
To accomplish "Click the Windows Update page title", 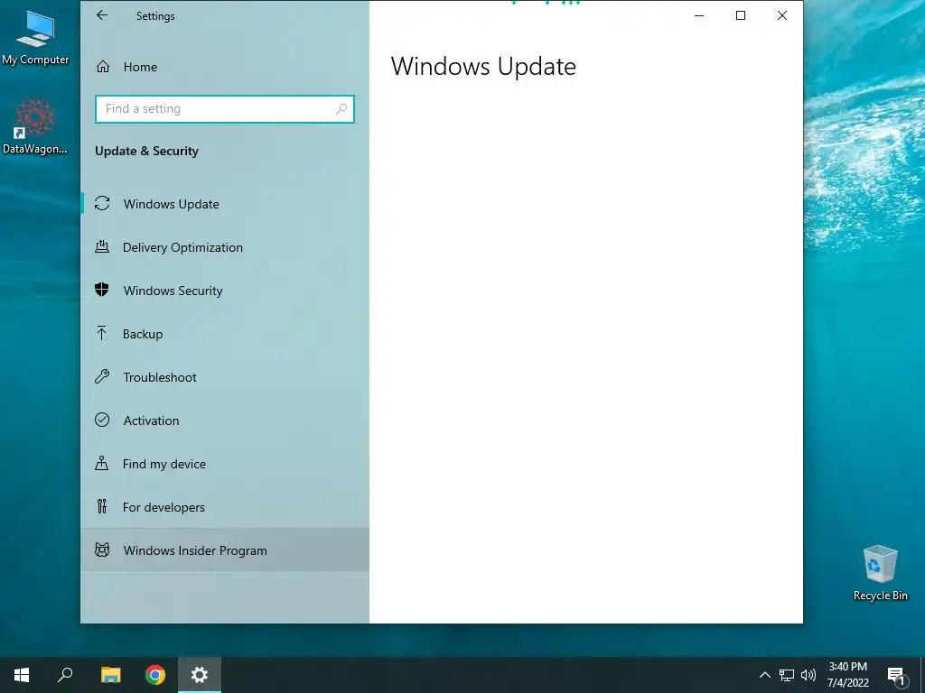I will (483, 66).
